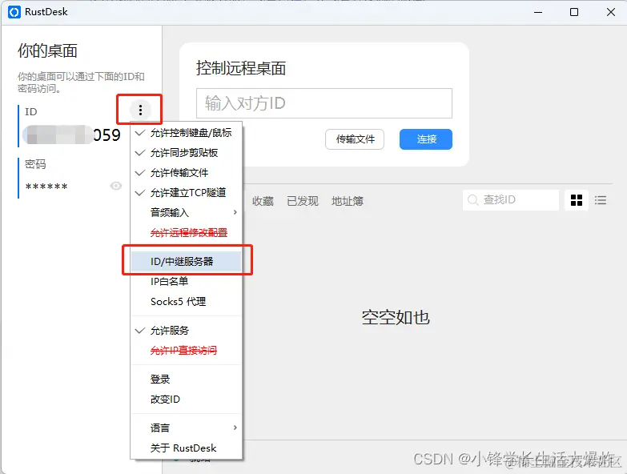Click the RustDesk logo in title bar

tap(14, 12)
